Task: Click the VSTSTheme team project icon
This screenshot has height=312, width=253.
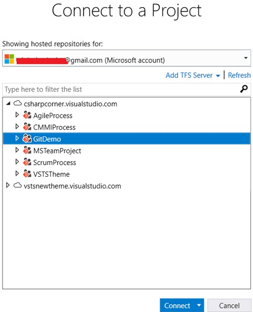Action: tap(27, 174)
